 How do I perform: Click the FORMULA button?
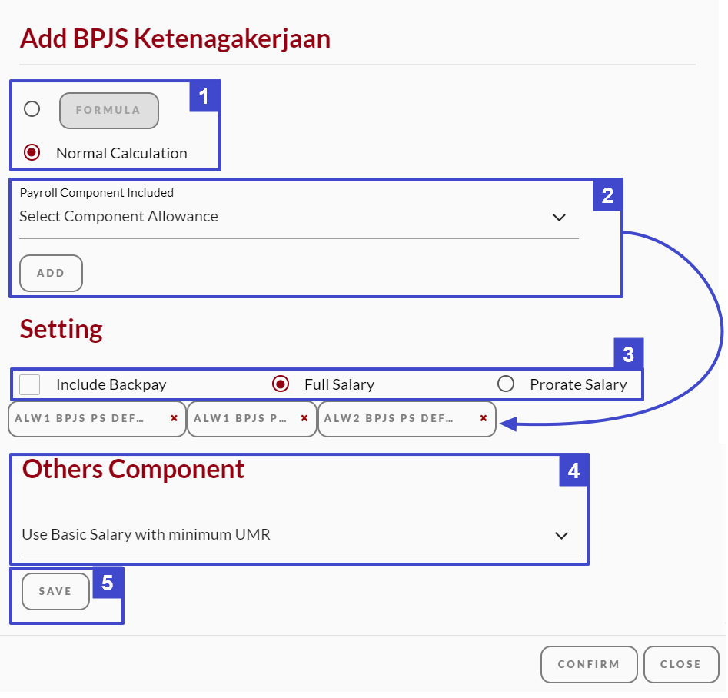[x=109, y=111]
